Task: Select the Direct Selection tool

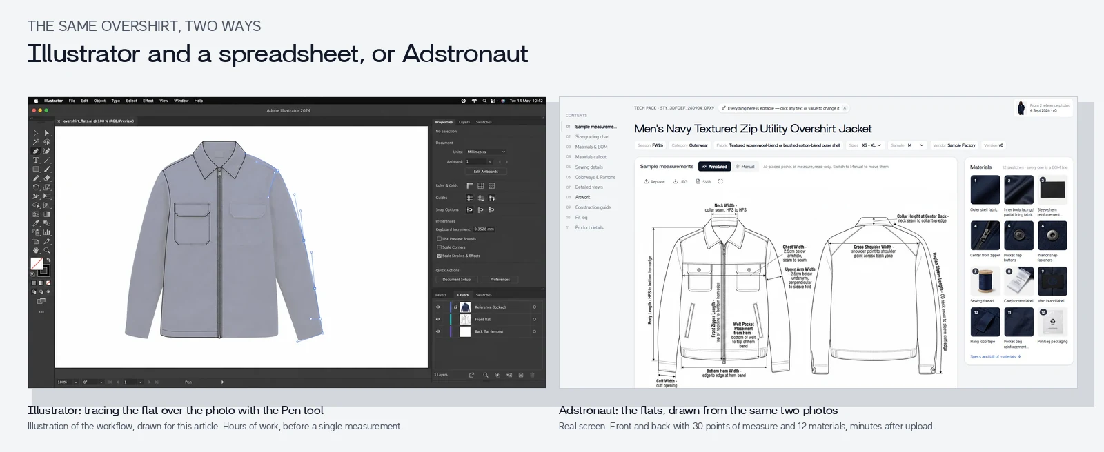Action: 47,133
